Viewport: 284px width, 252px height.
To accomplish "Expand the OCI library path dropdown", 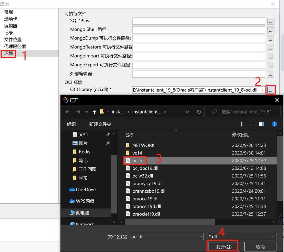I will (x=262, y=90).
